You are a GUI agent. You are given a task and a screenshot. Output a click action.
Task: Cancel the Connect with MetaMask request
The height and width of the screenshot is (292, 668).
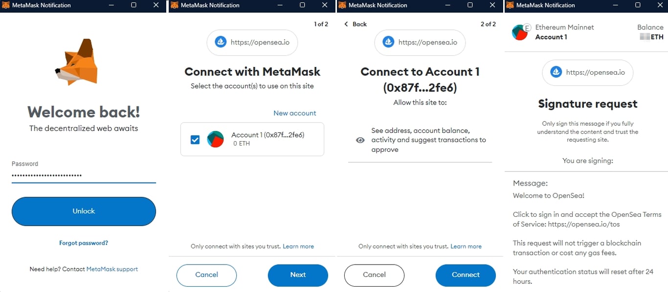click(206, 275)
